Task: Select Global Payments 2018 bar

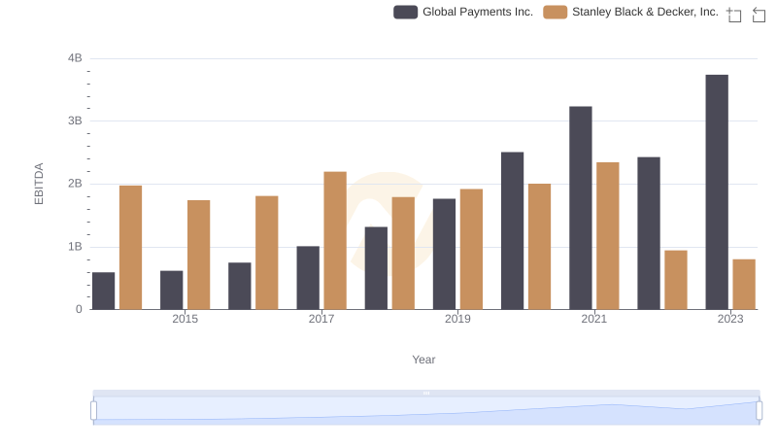Action: (376, 268)
